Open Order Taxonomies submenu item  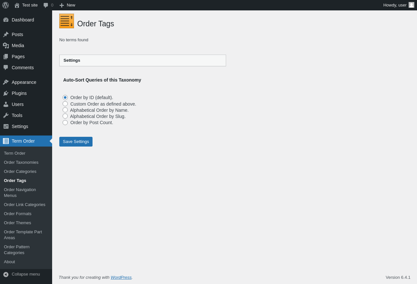(21, 162)
